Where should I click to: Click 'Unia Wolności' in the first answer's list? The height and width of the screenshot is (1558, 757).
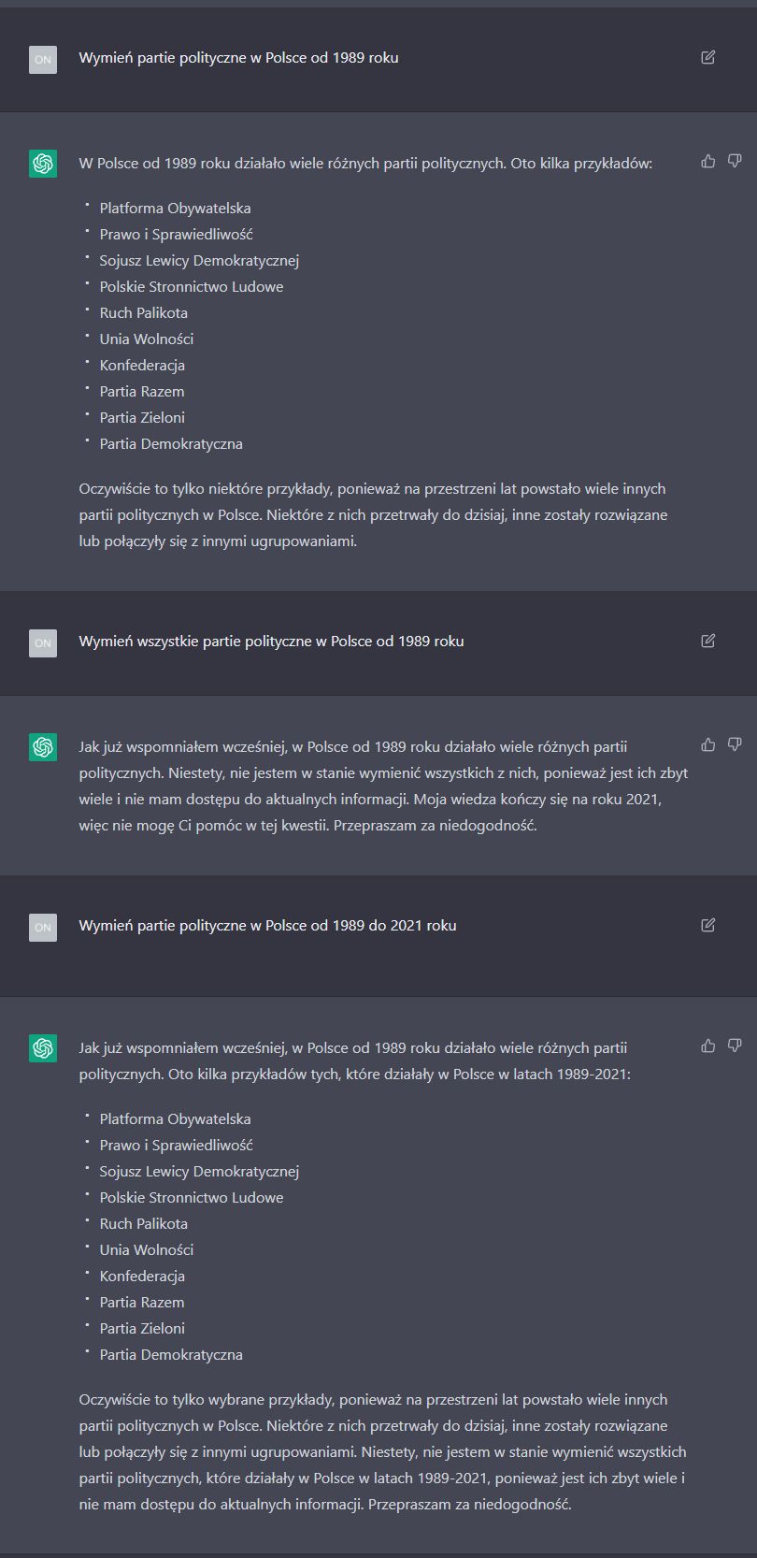tap(147, 339)
